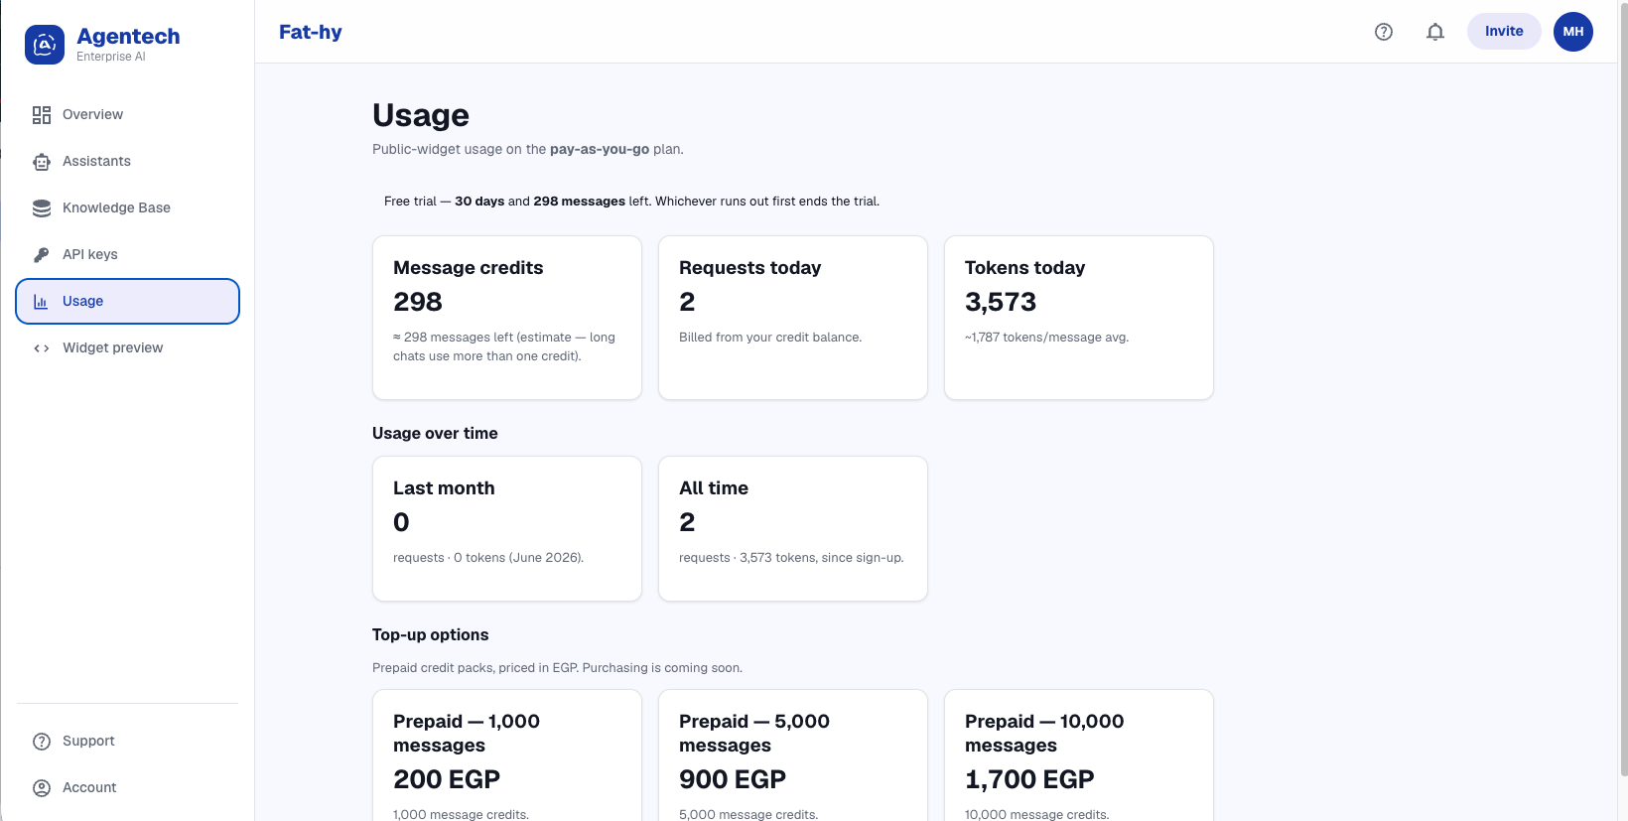Invite a teammate with Invite button
Screen dimensions: 1628x821
pos(1504,32)
